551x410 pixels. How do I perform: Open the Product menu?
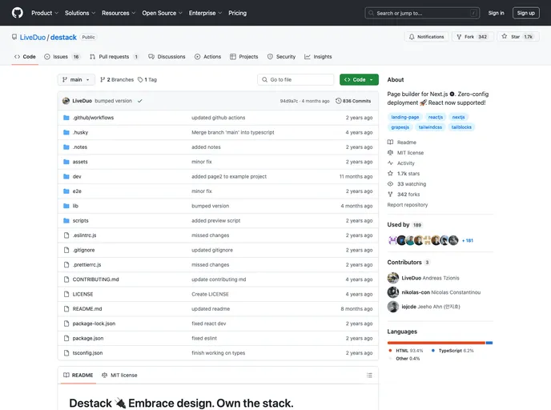point(45,13)
